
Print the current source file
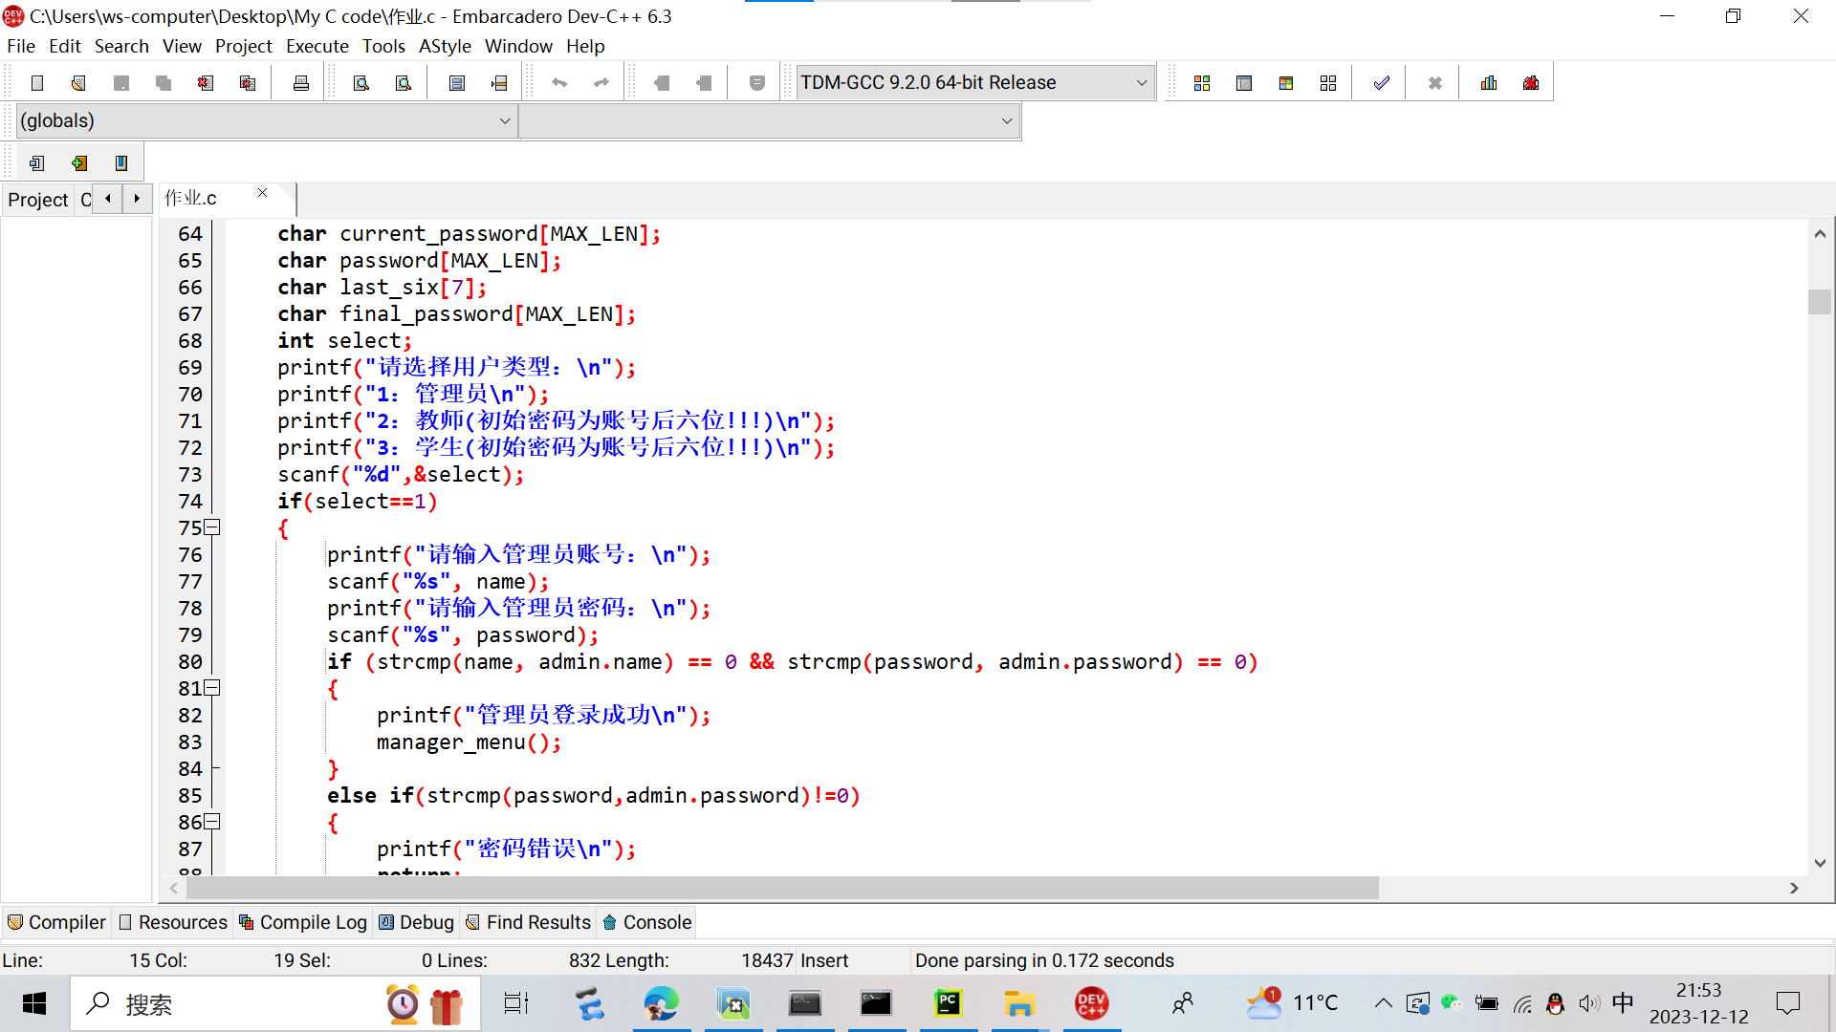(x=301, y=83)
